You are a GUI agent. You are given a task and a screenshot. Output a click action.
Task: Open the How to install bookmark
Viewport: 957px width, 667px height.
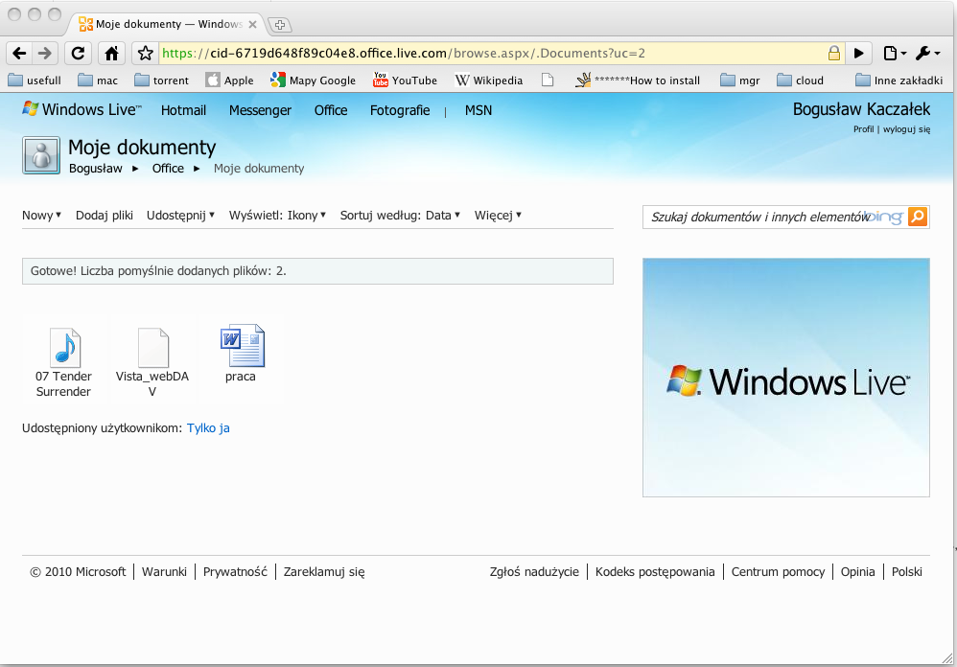[638, 80]
